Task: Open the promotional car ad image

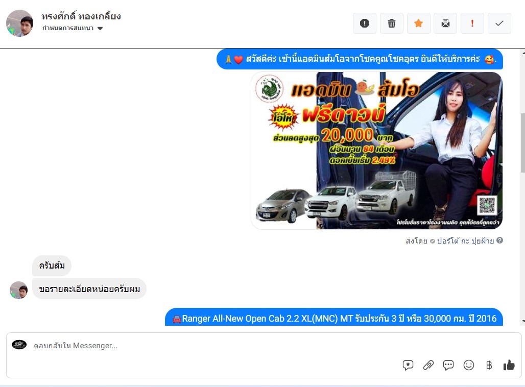Action: [377, 151]
